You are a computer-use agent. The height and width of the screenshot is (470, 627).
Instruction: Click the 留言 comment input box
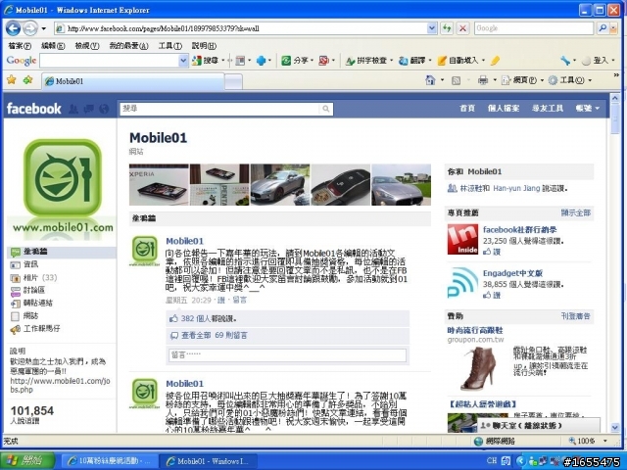point(287,354)
